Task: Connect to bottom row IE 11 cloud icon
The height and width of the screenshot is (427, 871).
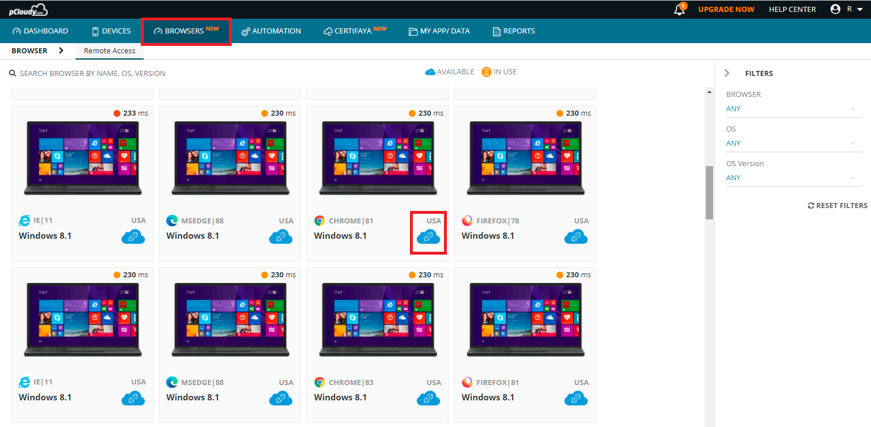Action: [x=133, y=399]
